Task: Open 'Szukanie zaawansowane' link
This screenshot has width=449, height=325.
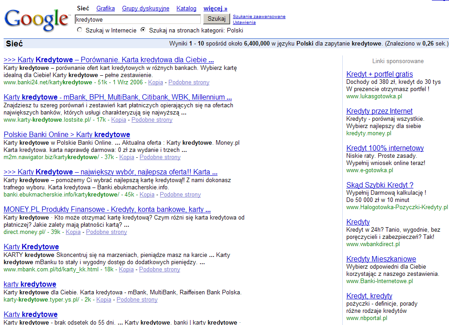Action: (x=259, y=17)
